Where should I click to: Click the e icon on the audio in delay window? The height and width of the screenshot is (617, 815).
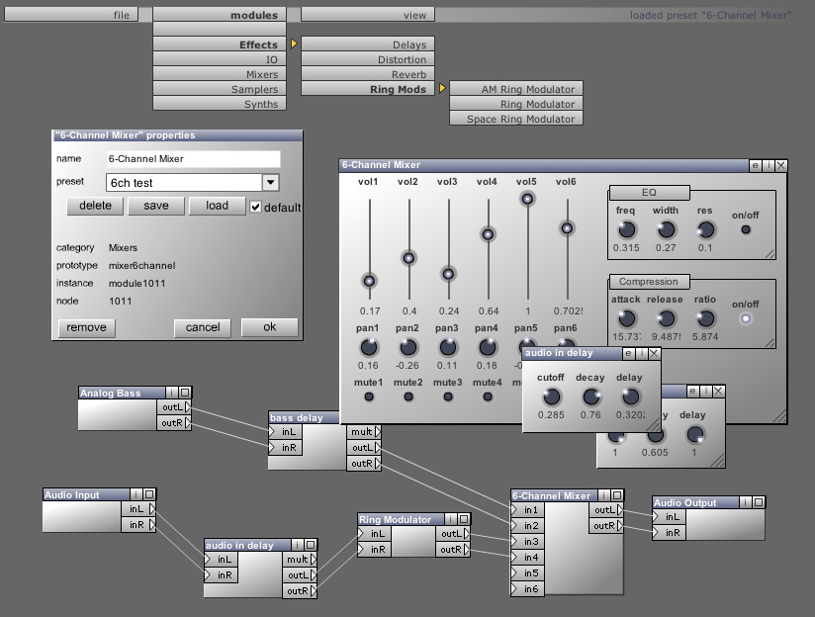pos(628,353)
